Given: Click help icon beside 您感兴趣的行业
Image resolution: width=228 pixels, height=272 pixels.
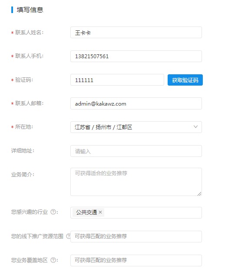Looking at the screenshot, I should pyautogui.click(x=53, y=212).
